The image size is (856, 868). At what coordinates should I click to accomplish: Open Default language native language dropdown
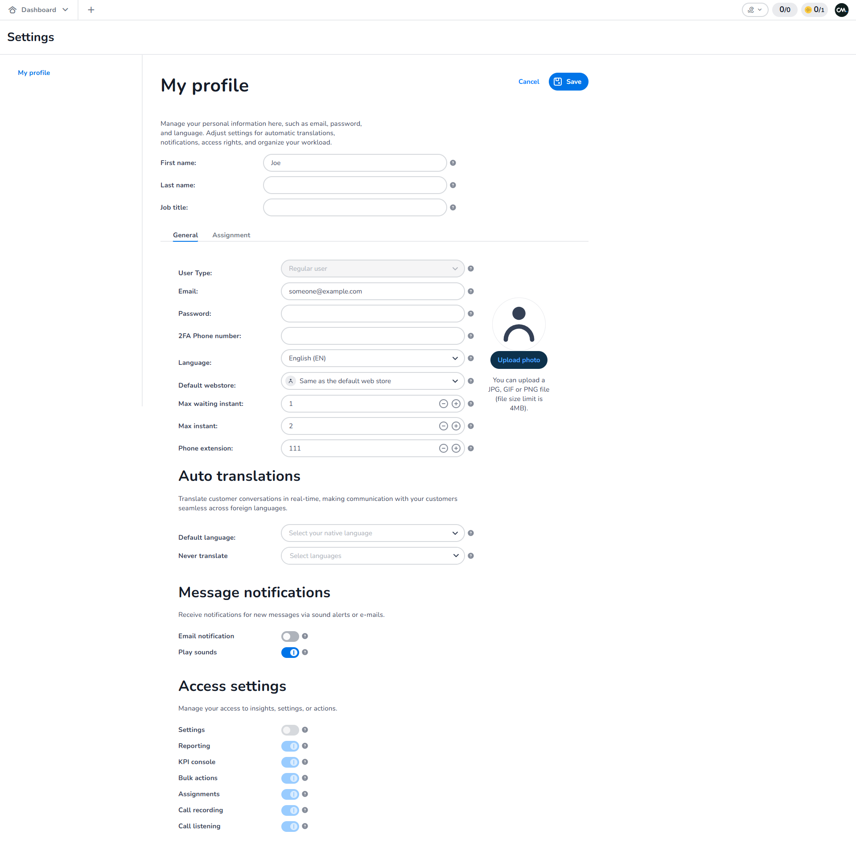pyautogui.click(x=372, y=533)
